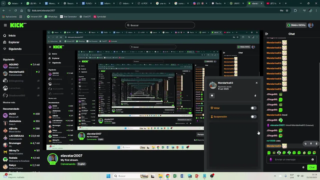This screenshot has height=180, width=320.
Task: Click the Obtén KICKs button
Action: click(296, 25)
